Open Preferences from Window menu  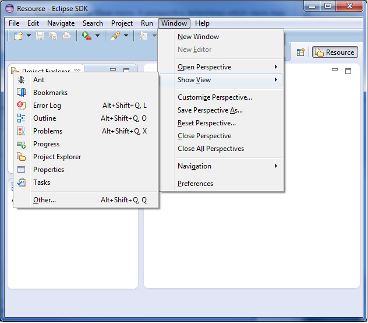click(x=221, y=183)
